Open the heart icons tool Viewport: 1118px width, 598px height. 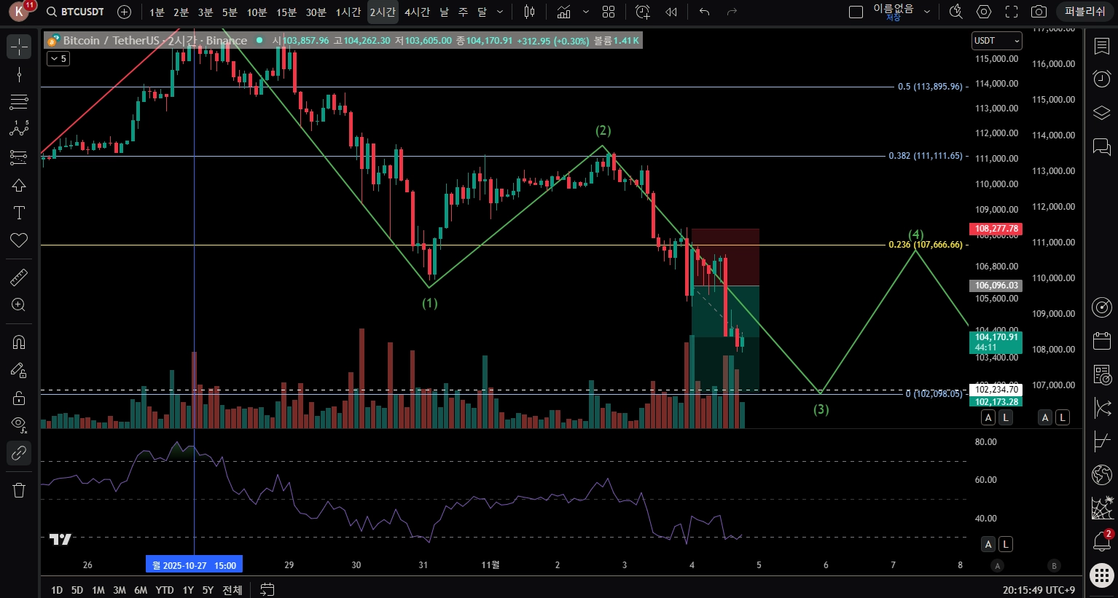click(19, 240)
